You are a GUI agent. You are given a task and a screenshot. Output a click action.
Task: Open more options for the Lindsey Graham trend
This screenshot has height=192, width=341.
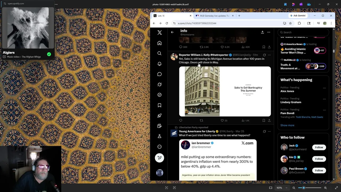pyautogui.click(x=324, y=99)
